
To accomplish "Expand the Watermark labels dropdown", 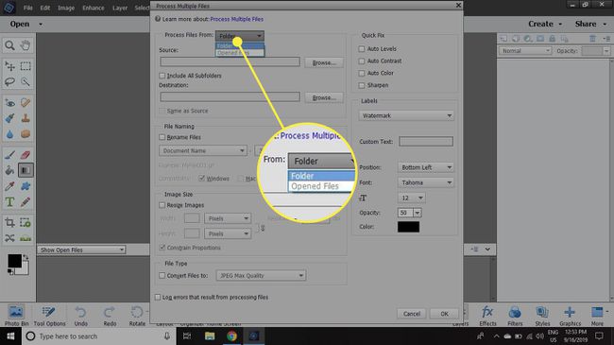I will [x=406, y=115].
